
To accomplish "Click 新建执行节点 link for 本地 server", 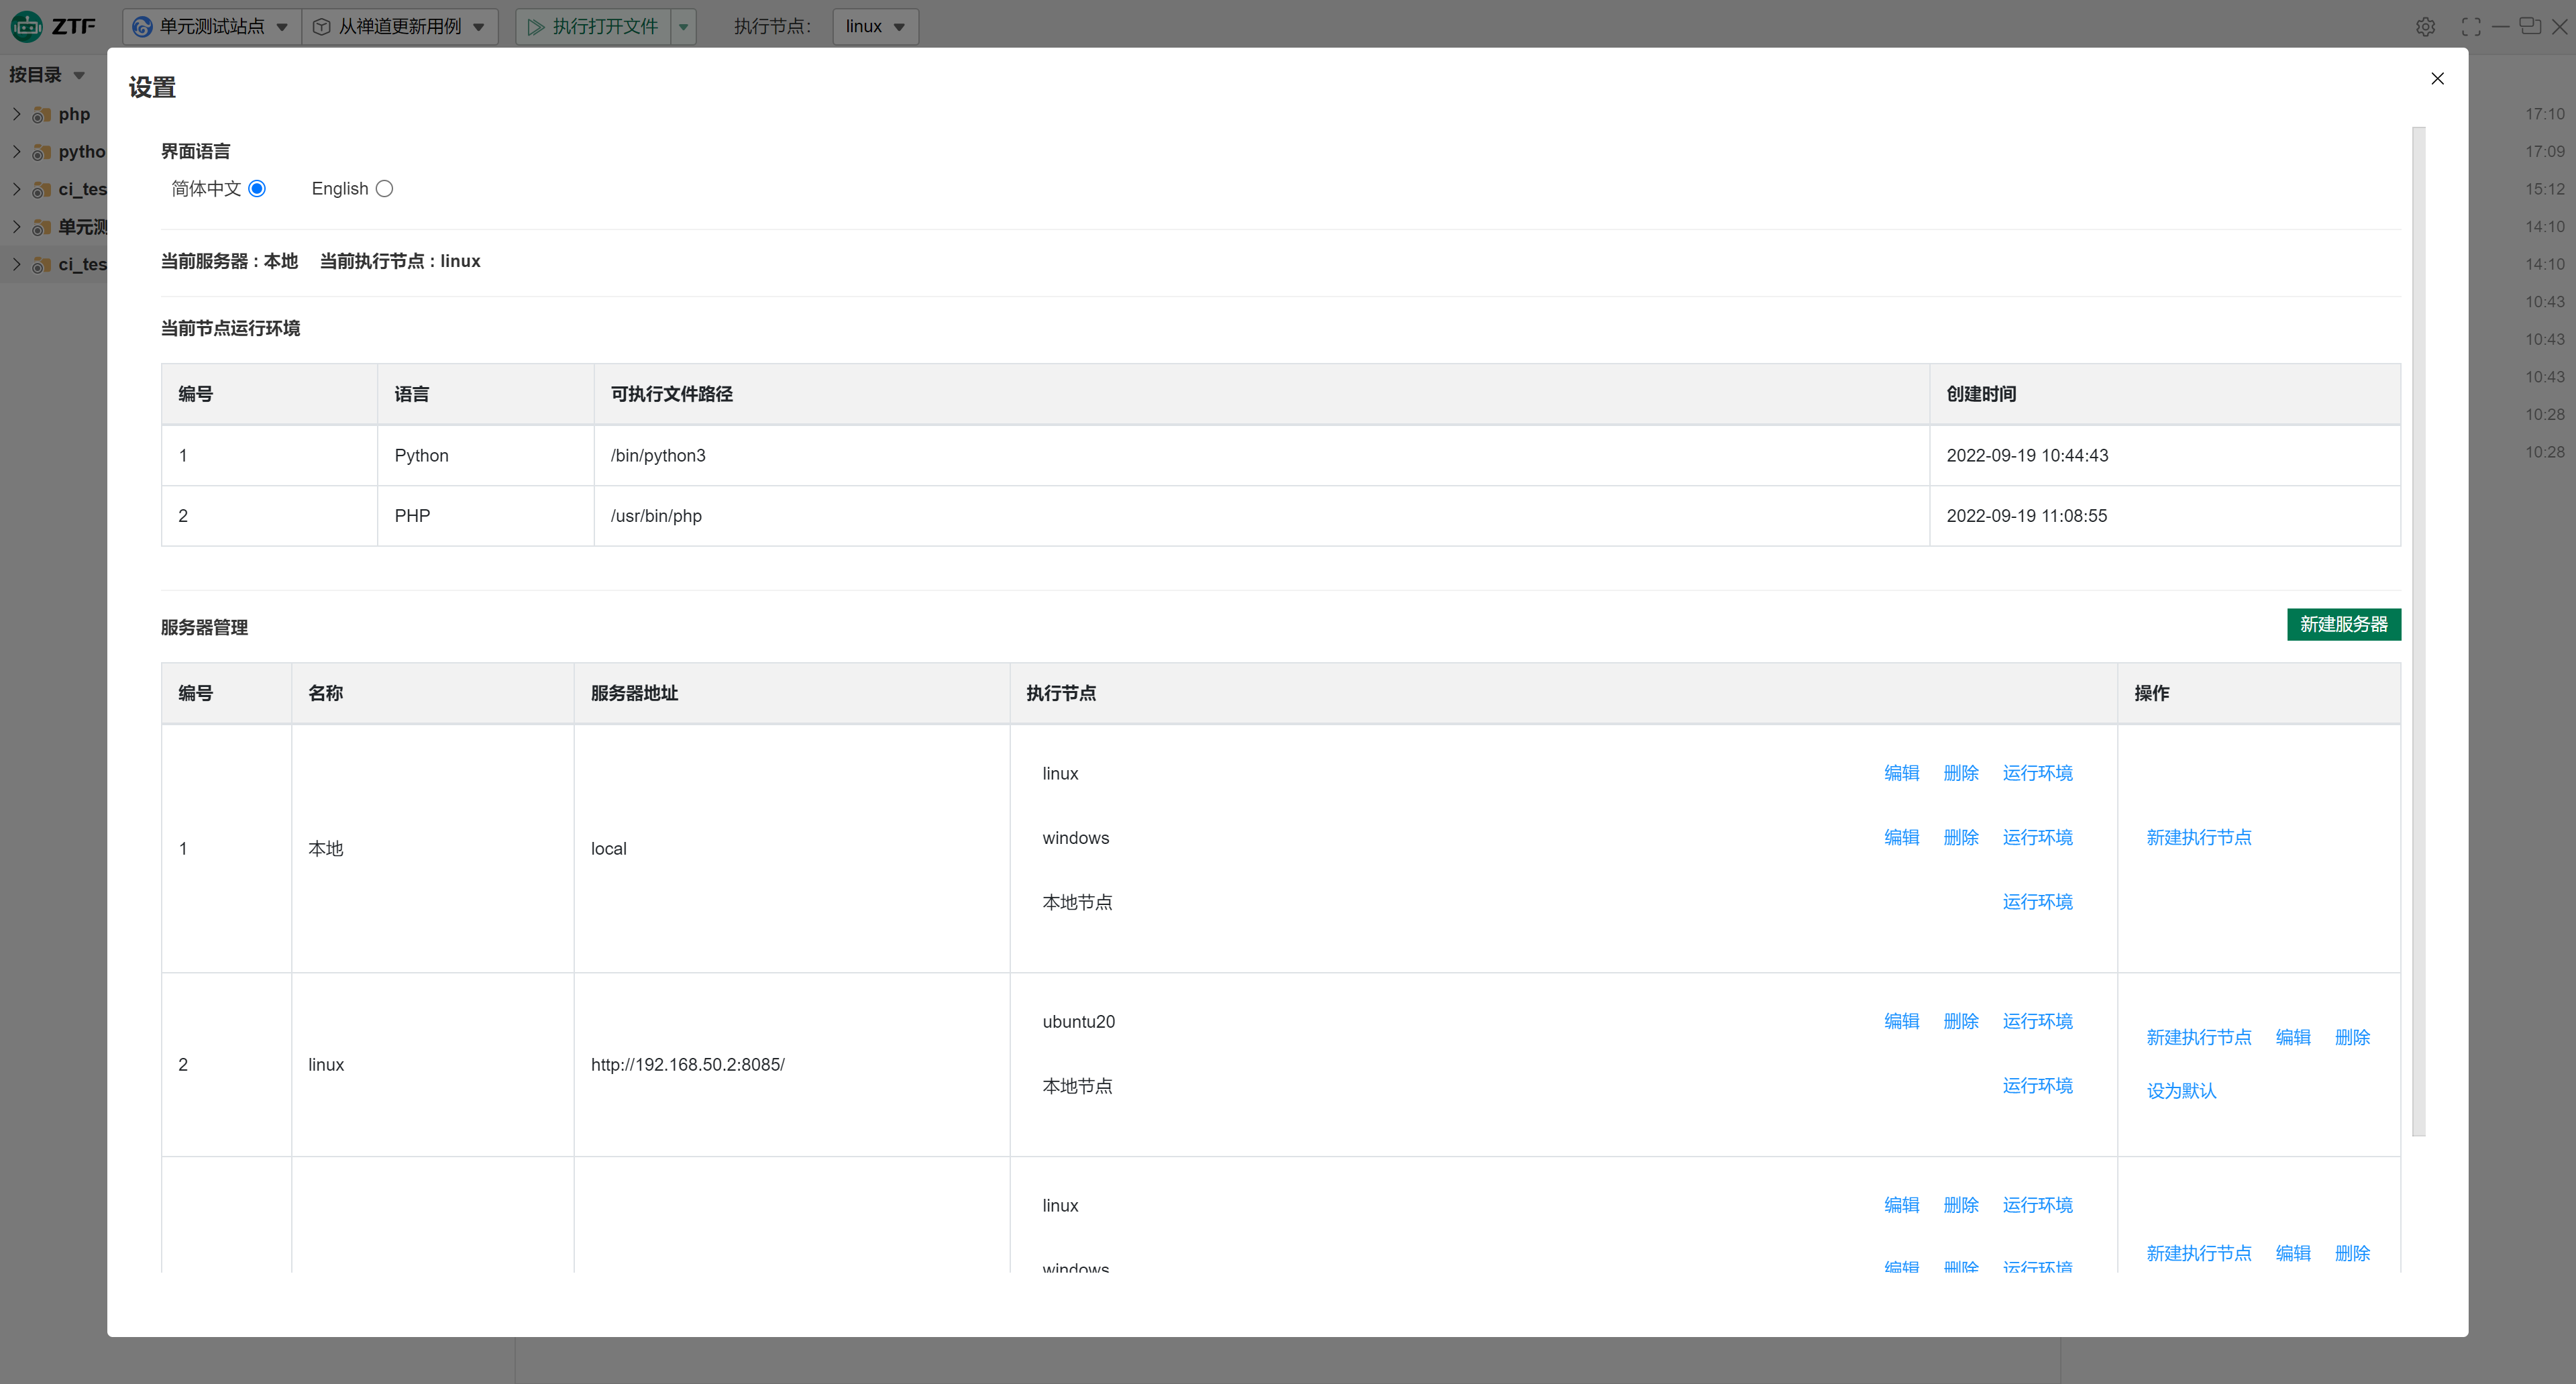I will click(x=2198, y=837).
